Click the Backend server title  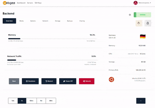tap(9, 13)
